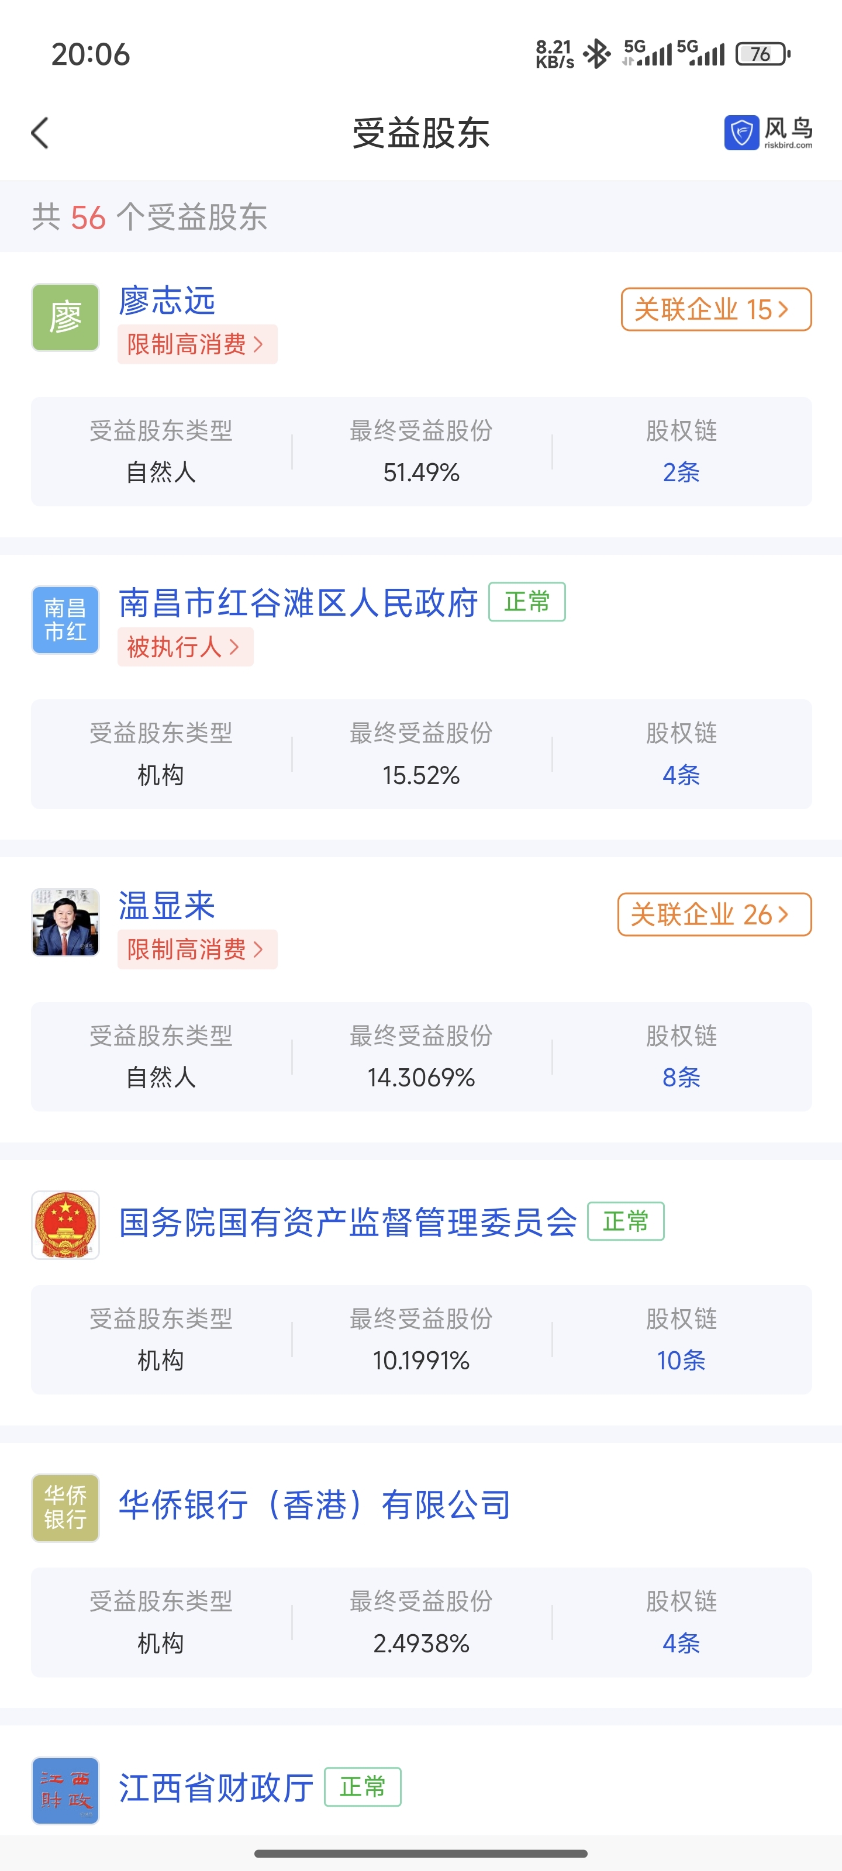This screenshot has width=842, height=1871.
Task: Open 温显来 portrait photo
Action: [65, 923]
